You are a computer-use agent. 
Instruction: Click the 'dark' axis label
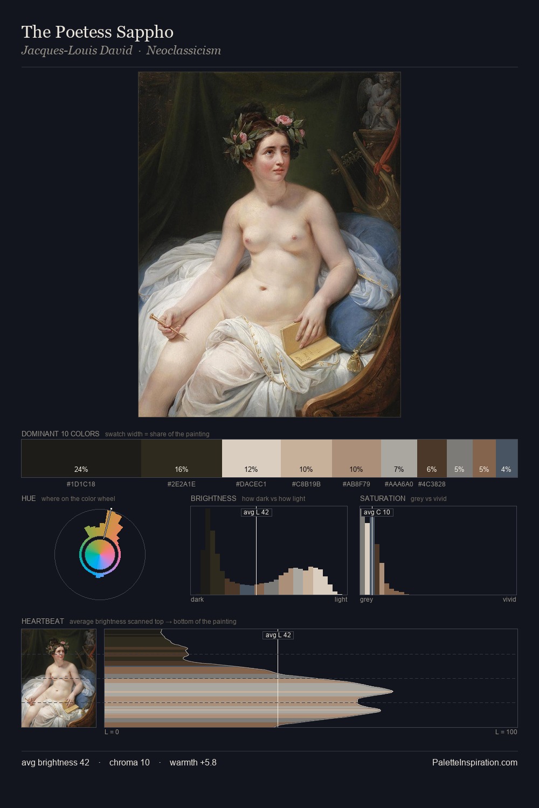click(197, 600)
